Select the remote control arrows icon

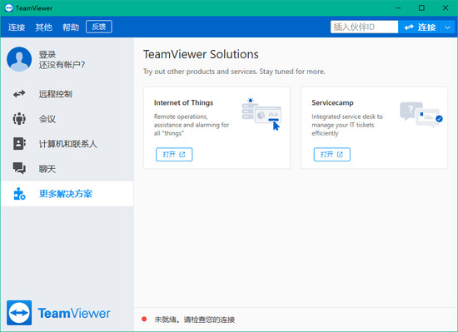(x=19, y=94)
